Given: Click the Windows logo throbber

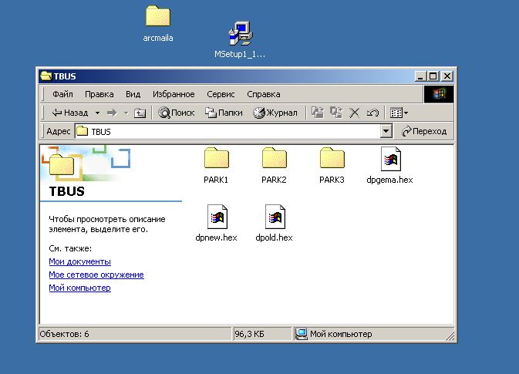Looking at the screenshot, I should pyautogui.click(x=439, y=94).
